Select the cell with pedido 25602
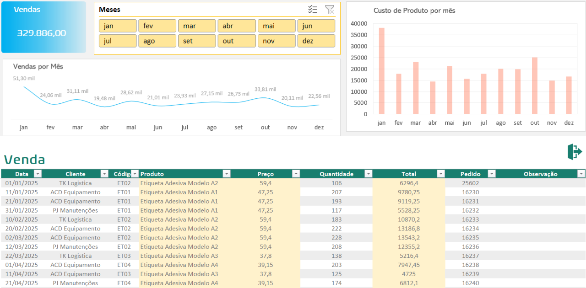The width and height of the screenshot is (586, 288). (x=470, y=183)
